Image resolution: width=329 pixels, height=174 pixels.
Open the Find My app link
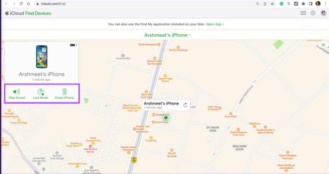215,24
